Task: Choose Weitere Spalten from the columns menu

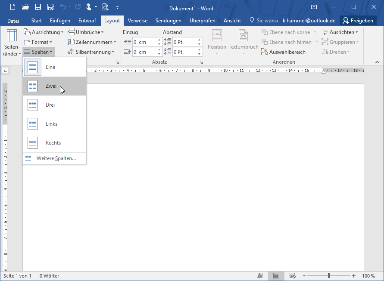Action: click(56, 158)
